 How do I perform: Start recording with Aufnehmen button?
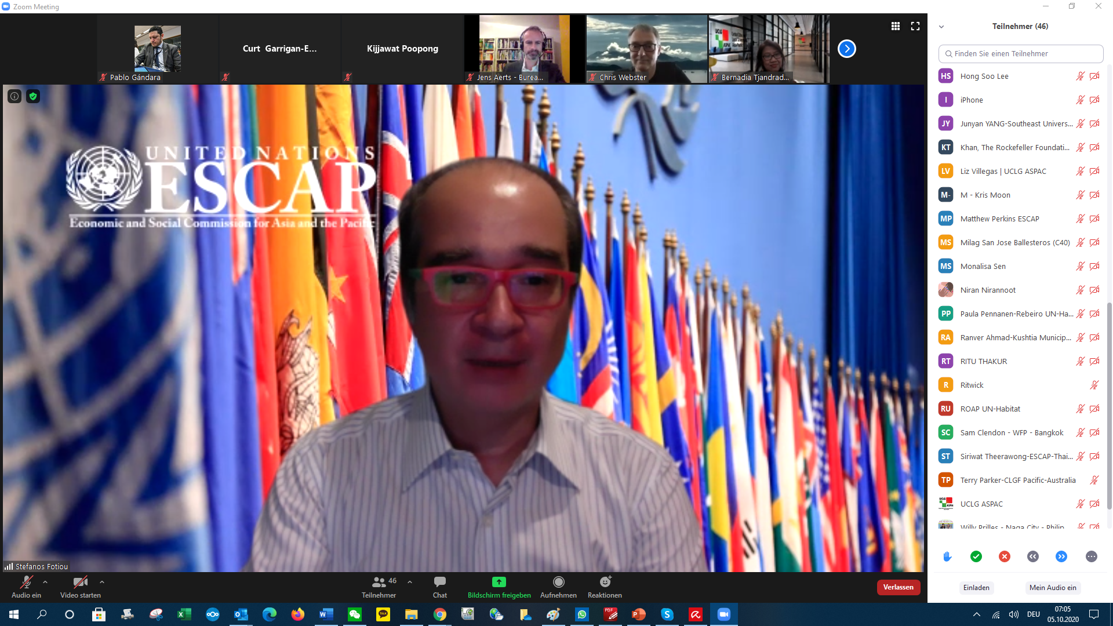pyautogui.click(x=558, y=587)
